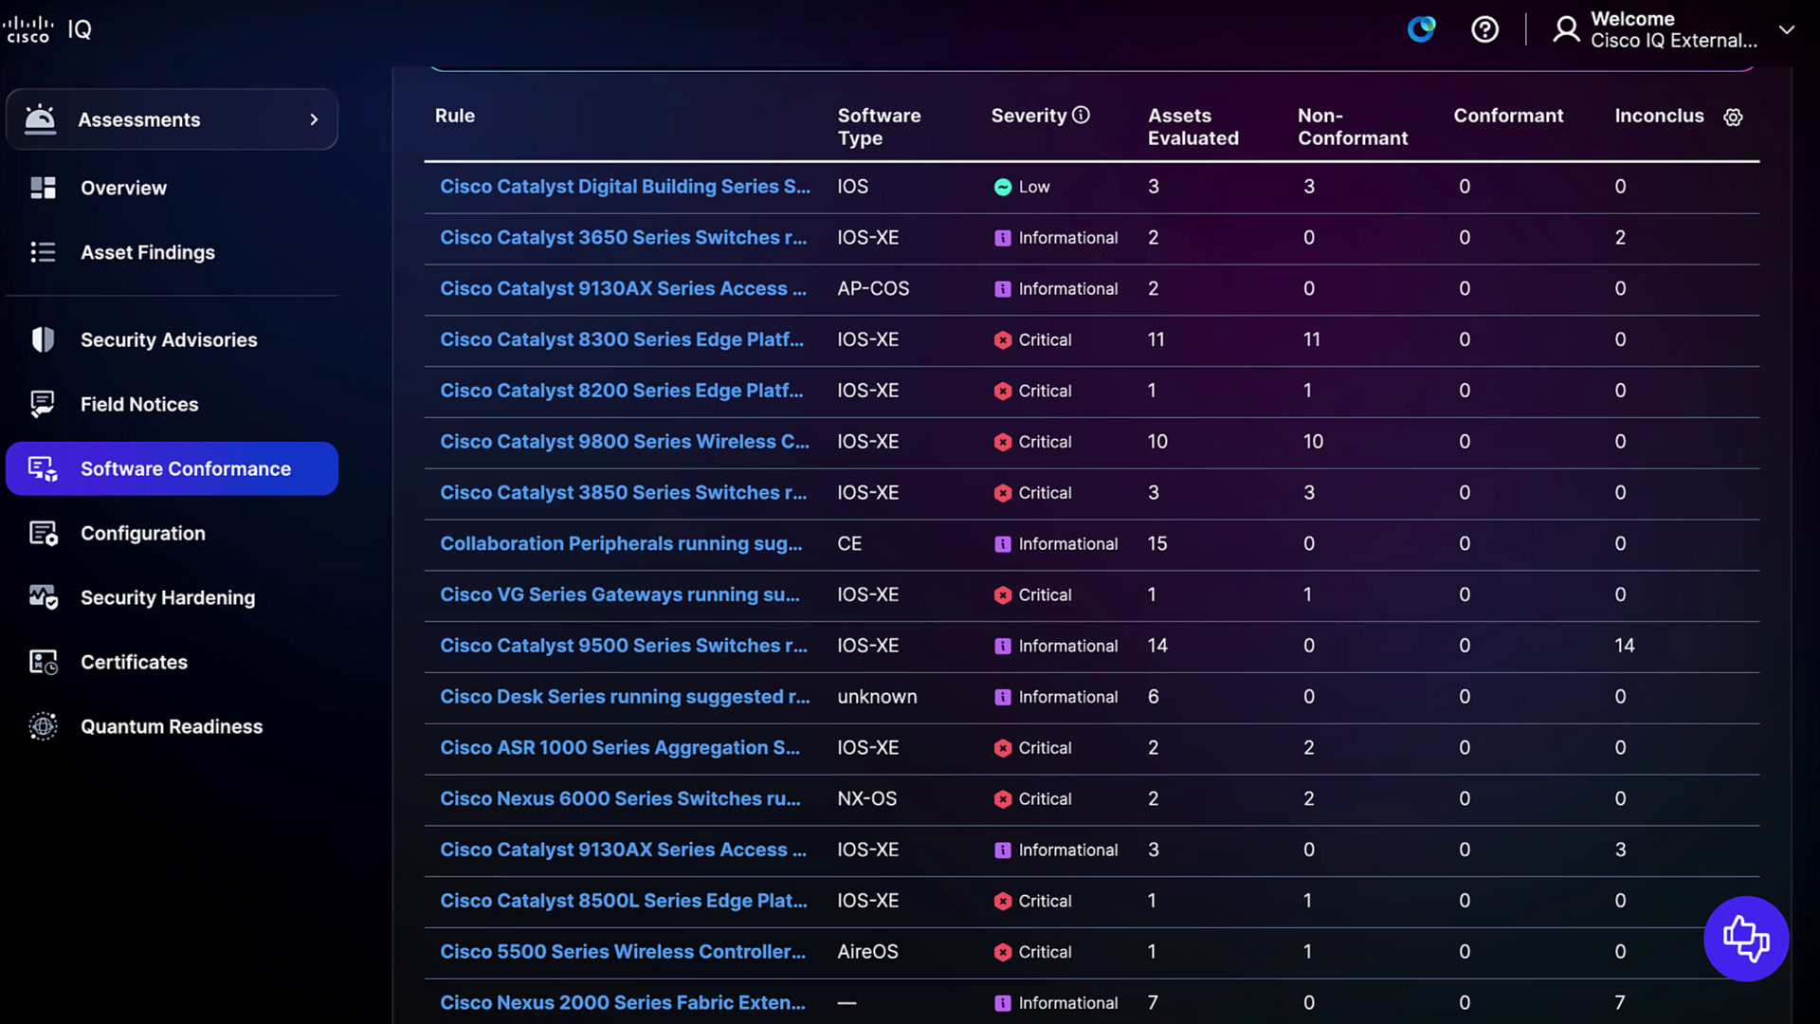Viewport: 1820px width, 1024px height.
Task: Show the Severity info tooltip icon
Action: (1081, 115)
